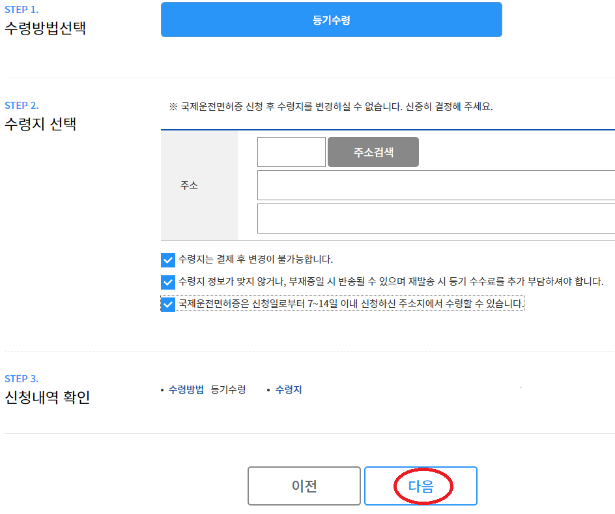615x514 pixels.
Task: Uncheck 수령지는 결제 후 변경이 불가능합니다 checkbox
Action: coord(168,260)
